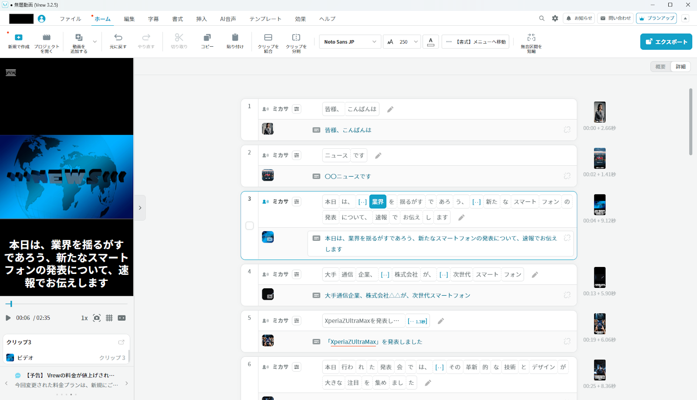The width and height of the screenshot is (697, 400).
Task: Open the 字幕 menu tab
Action: click(x=153, y=19)
